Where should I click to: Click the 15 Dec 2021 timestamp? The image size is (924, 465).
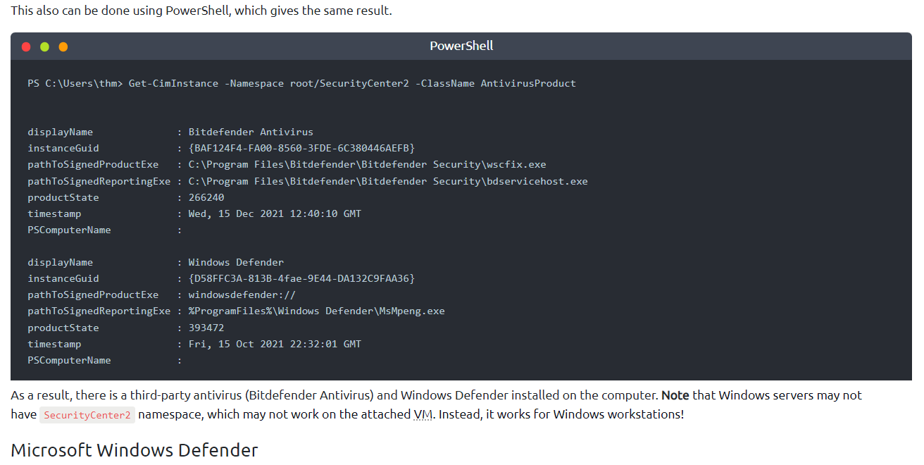(x=275, y=213)
